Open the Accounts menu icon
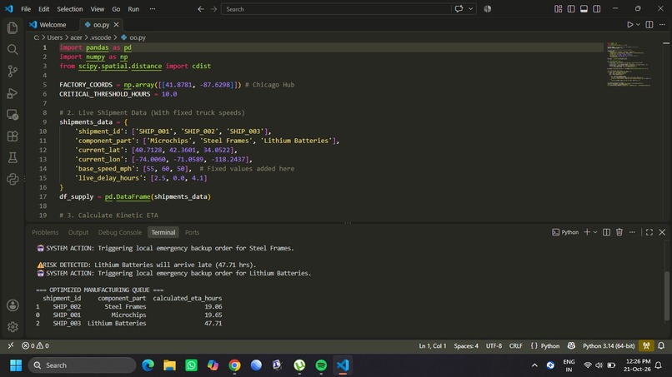 [x=13, y=305]
